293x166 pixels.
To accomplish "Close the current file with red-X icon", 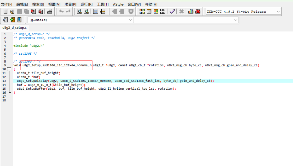I will point(33,11).
